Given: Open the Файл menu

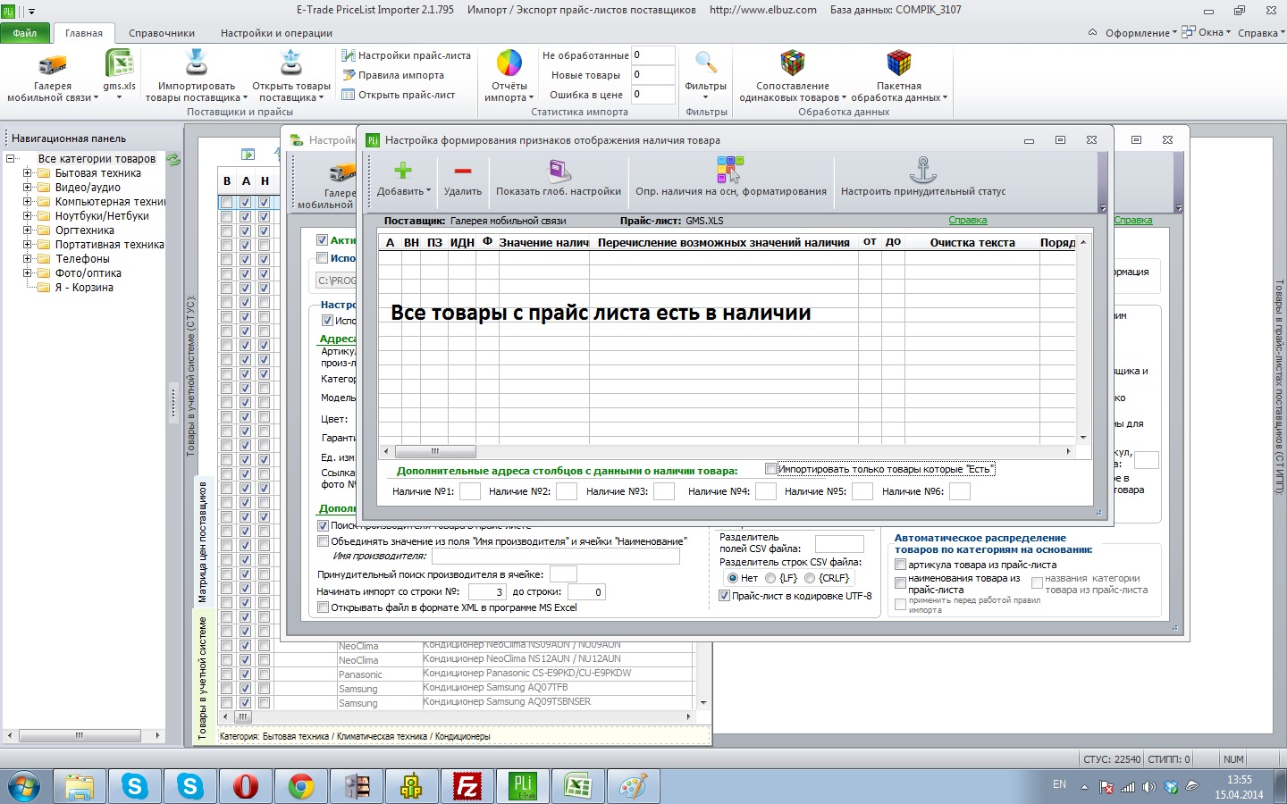Looking at the screenshot, I should coord(25,33).
